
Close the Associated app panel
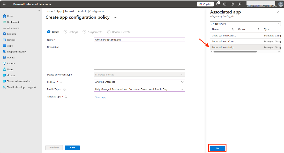(x=278, y=12)
